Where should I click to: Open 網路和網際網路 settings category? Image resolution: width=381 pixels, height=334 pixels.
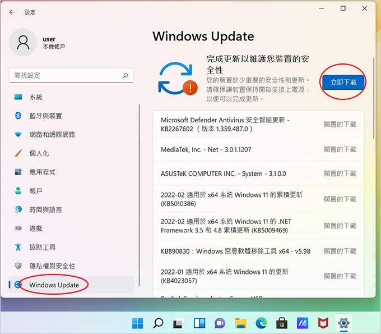tap(71, 134)
